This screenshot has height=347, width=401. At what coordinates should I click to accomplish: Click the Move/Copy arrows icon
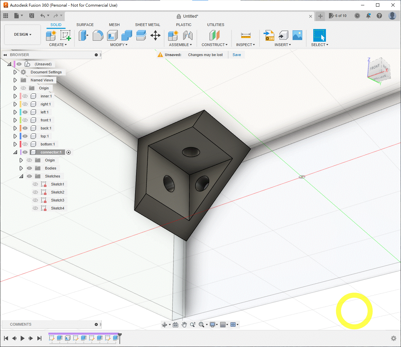click(155, 35)
